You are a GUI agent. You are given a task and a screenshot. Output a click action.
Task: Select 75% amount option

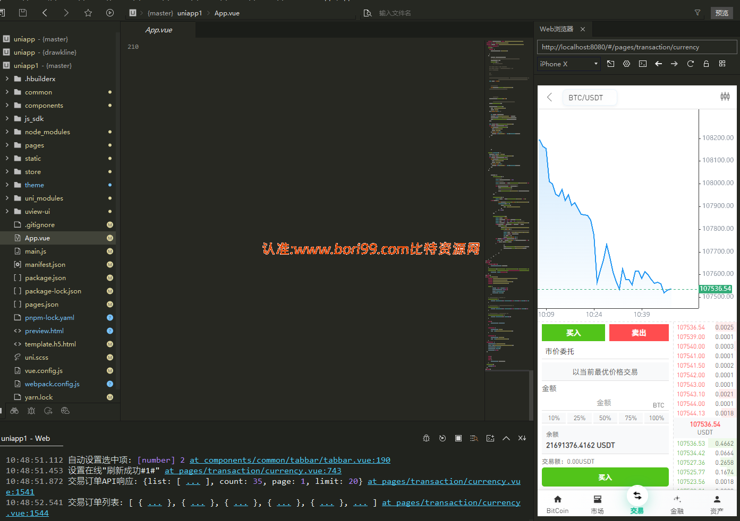click(x=631, y=418)
